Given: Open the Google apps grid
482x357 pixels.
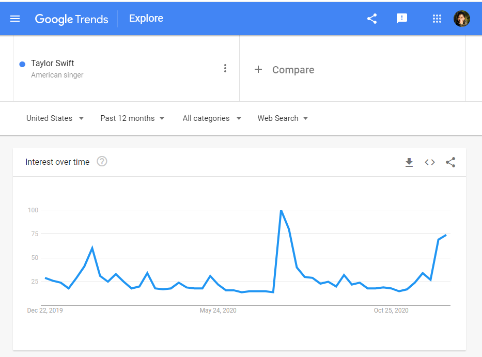Looking at the screenshot, I should 437,19.
